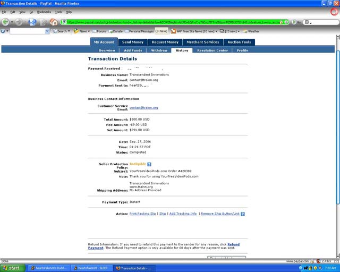The image size is (340, 272).
Task: Open the Bookmarks menu
Action: [44, 12]
